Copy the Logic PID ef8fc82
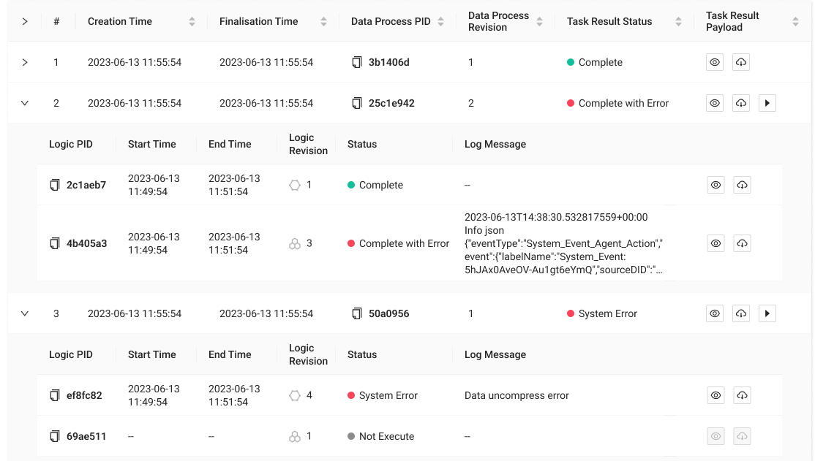 [55, 396]
